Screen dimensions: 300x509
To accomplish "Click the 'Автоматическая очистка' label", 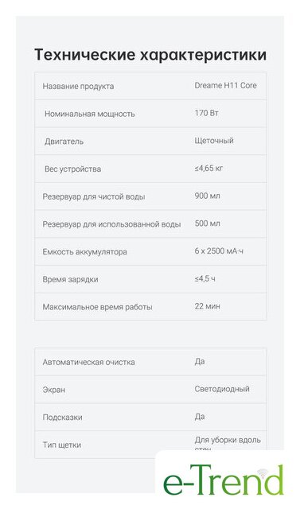I will [x=88, y=363].
